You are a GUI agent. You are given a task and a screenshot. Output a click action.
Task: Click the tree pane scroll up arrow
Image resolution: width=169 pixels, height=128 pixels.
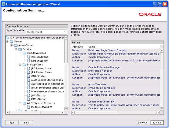click(66, 38)
